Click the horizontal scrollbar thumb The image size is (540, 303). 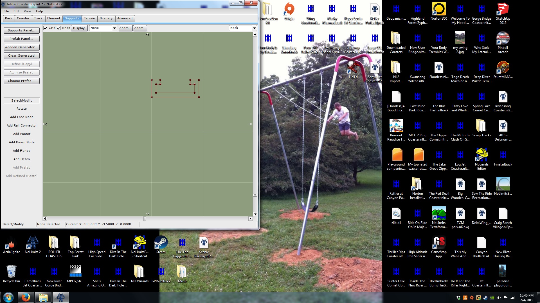click(145, 219)
